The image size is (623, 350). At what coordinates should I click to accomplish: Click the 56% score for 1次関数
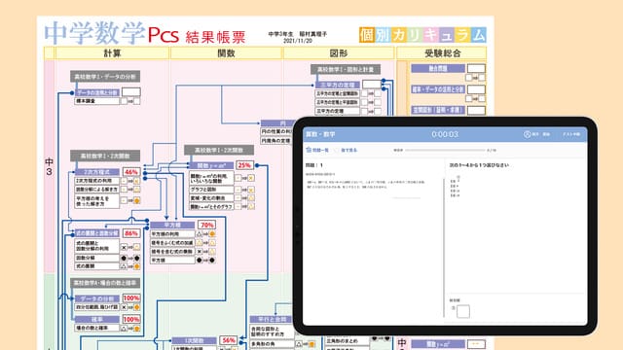pyautogui.click(x=229, y=340)
